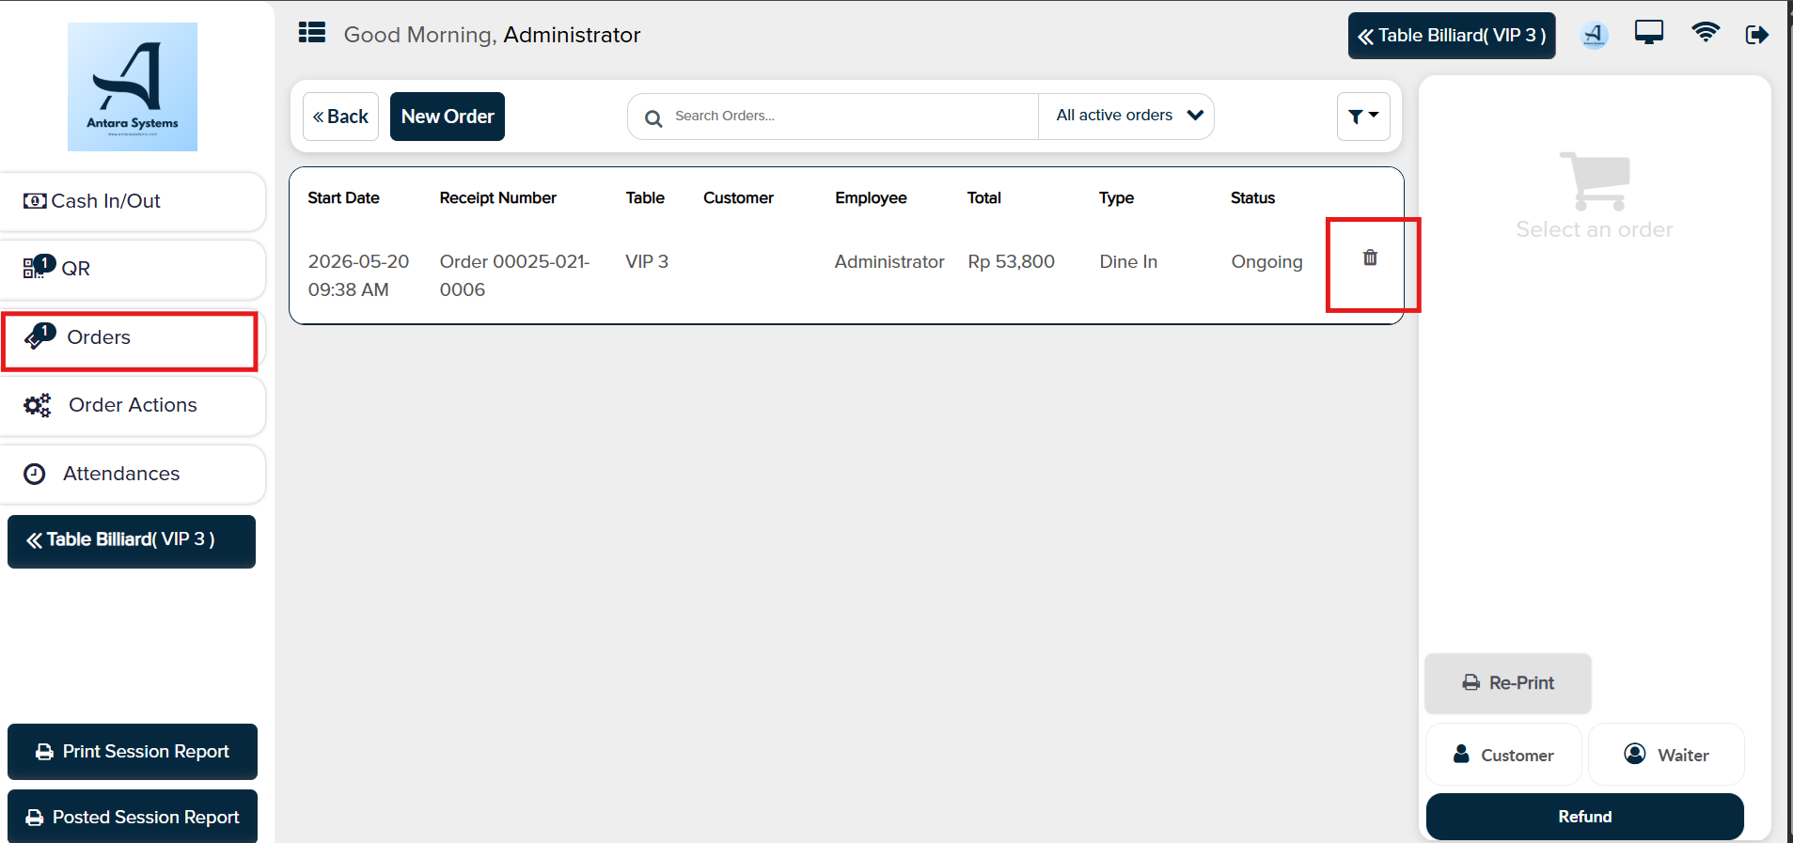Click Print Session Report button
This screenshot has height=843, width=1793.
pyautogui.click(x=133, y=752)
